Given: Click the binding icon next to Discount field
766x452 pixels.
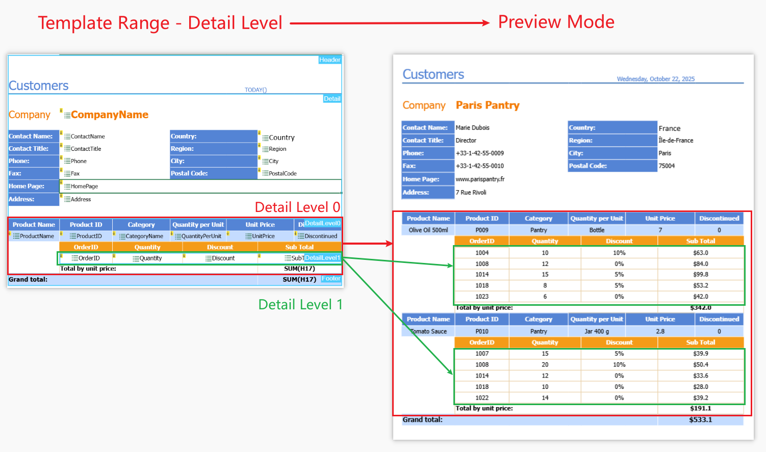Looking at the screenshot, I should [208, 259].
